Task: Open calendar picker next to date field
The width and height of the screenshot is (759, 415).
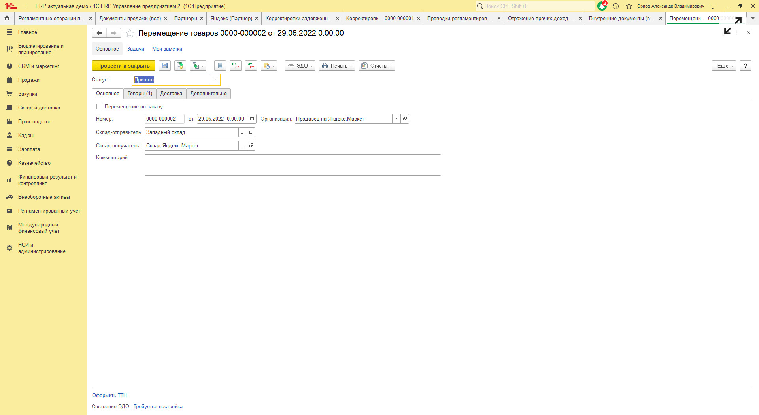Action: 252,119
